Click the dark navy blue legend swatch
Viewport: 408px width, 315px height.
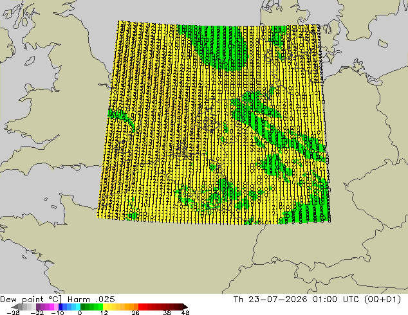pyautogui.click(x=60, y=307)
